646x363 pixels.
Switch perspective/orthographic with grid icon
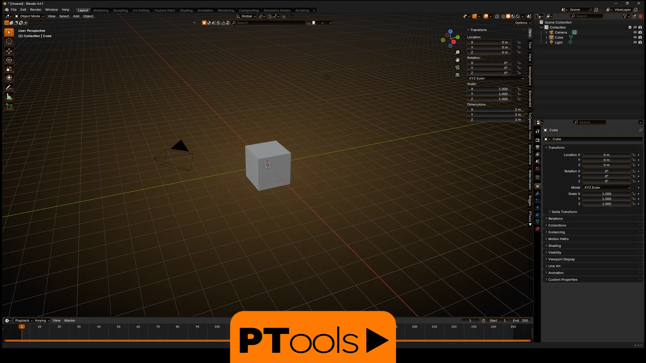[457, 75]
